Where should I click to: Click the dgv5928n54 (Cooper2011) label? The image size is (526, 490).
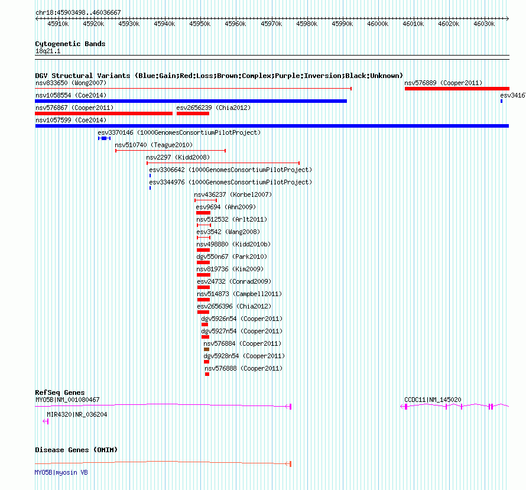[244, 356]
